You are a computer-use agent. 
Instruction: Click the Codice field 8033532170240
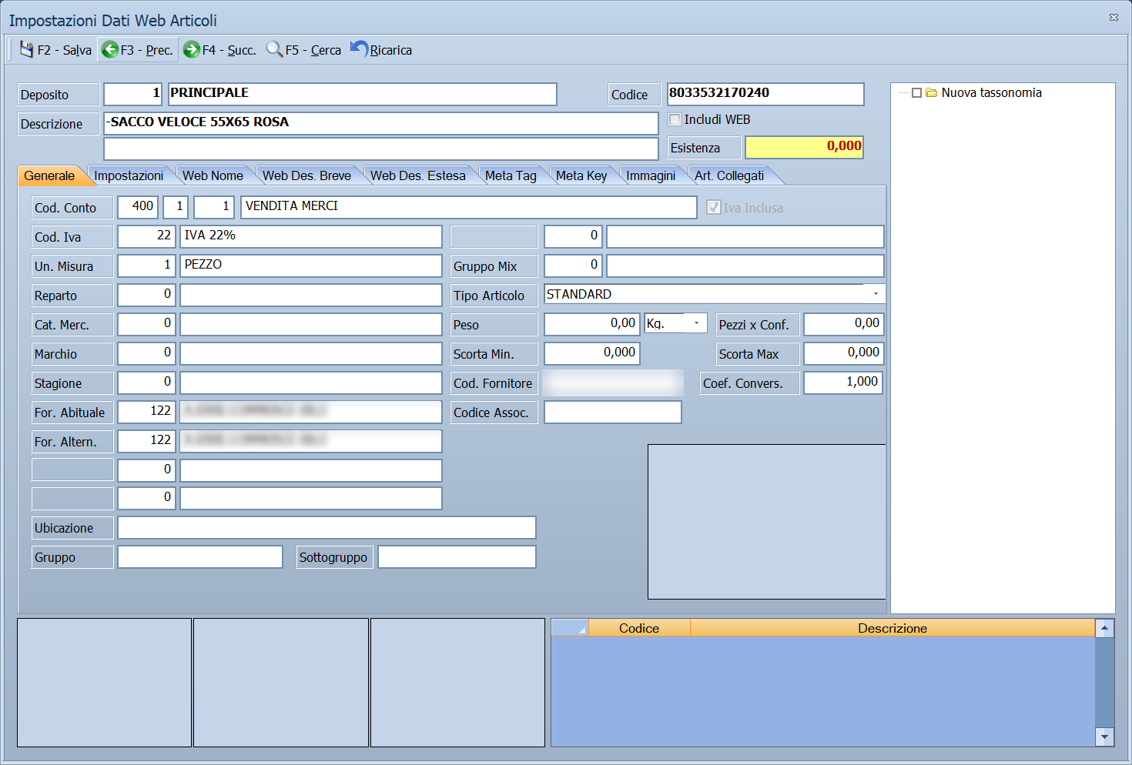click(765, 94)
